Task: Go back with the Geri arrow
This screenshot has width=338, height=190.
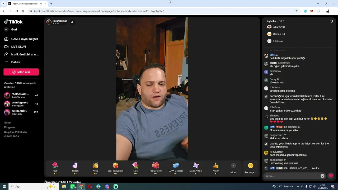Action: pyautogui.click(x=6, y=30)
